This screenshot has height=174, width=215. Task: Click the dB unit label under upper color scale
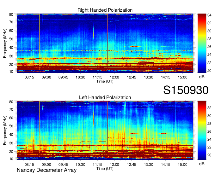point(202,77)
